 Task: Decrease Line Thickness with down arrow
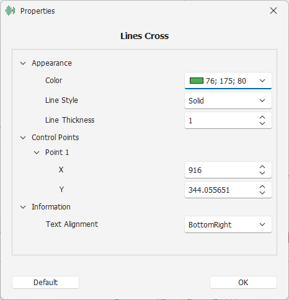click(262, 123)
